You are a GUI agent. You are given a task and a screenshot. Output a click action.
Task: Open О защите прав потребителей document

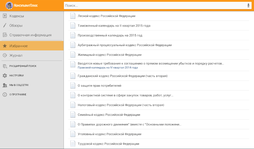point(100,86)
